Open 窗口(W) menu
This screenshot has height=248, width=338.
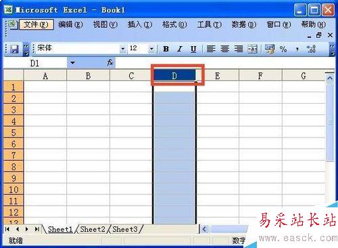[279, 24]
